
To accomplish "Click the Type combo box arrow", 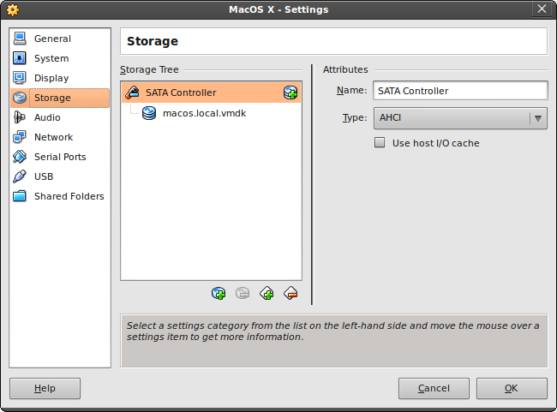I will (x=538, y=118).
